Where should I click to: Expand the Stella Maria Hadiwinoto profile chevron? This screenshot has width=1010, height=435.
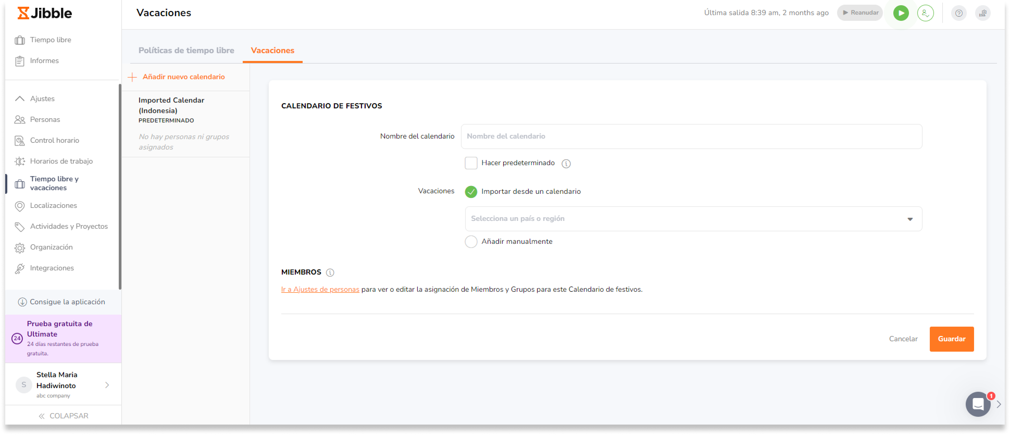(x=107, y=385)
